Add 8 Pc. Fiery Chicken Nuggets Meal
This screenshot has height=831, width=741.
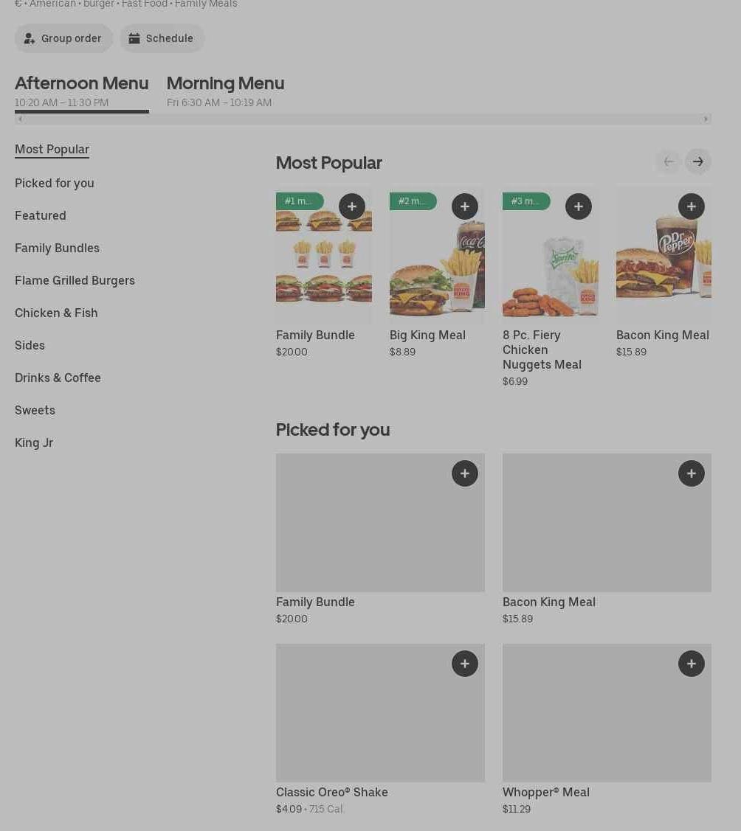point(578,206)
